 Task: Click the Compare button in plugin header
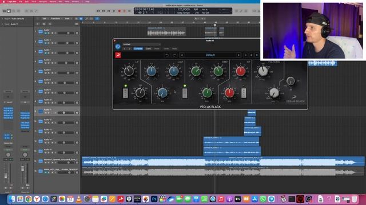coord(138,48)
